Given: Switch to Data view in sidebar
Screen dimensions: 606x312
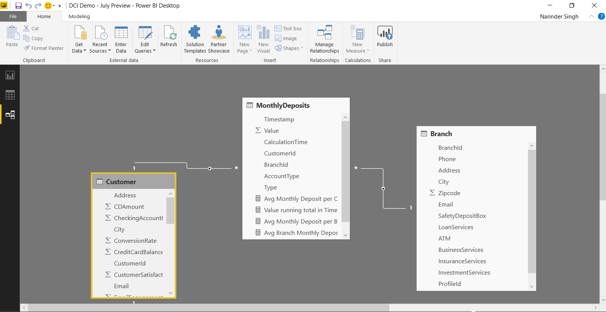Looking at the screenshot, I should point(10,95).
